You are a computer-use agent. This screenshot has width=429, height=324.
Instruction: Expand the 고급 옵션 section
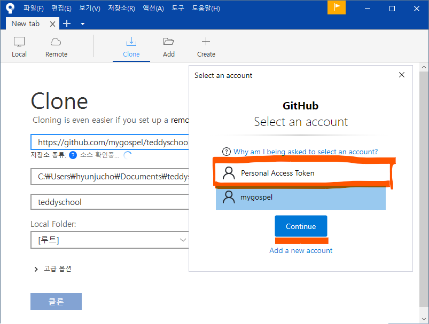click(x=52, y=269)
